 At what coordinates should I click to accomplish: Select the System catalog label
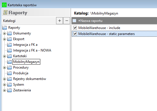[19, 85]
